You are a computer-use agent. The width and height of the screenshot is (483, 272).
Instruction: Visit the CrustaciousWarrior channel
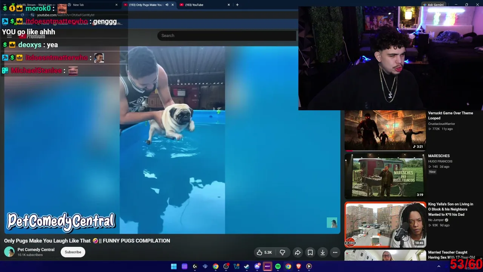tap(441, 124)
